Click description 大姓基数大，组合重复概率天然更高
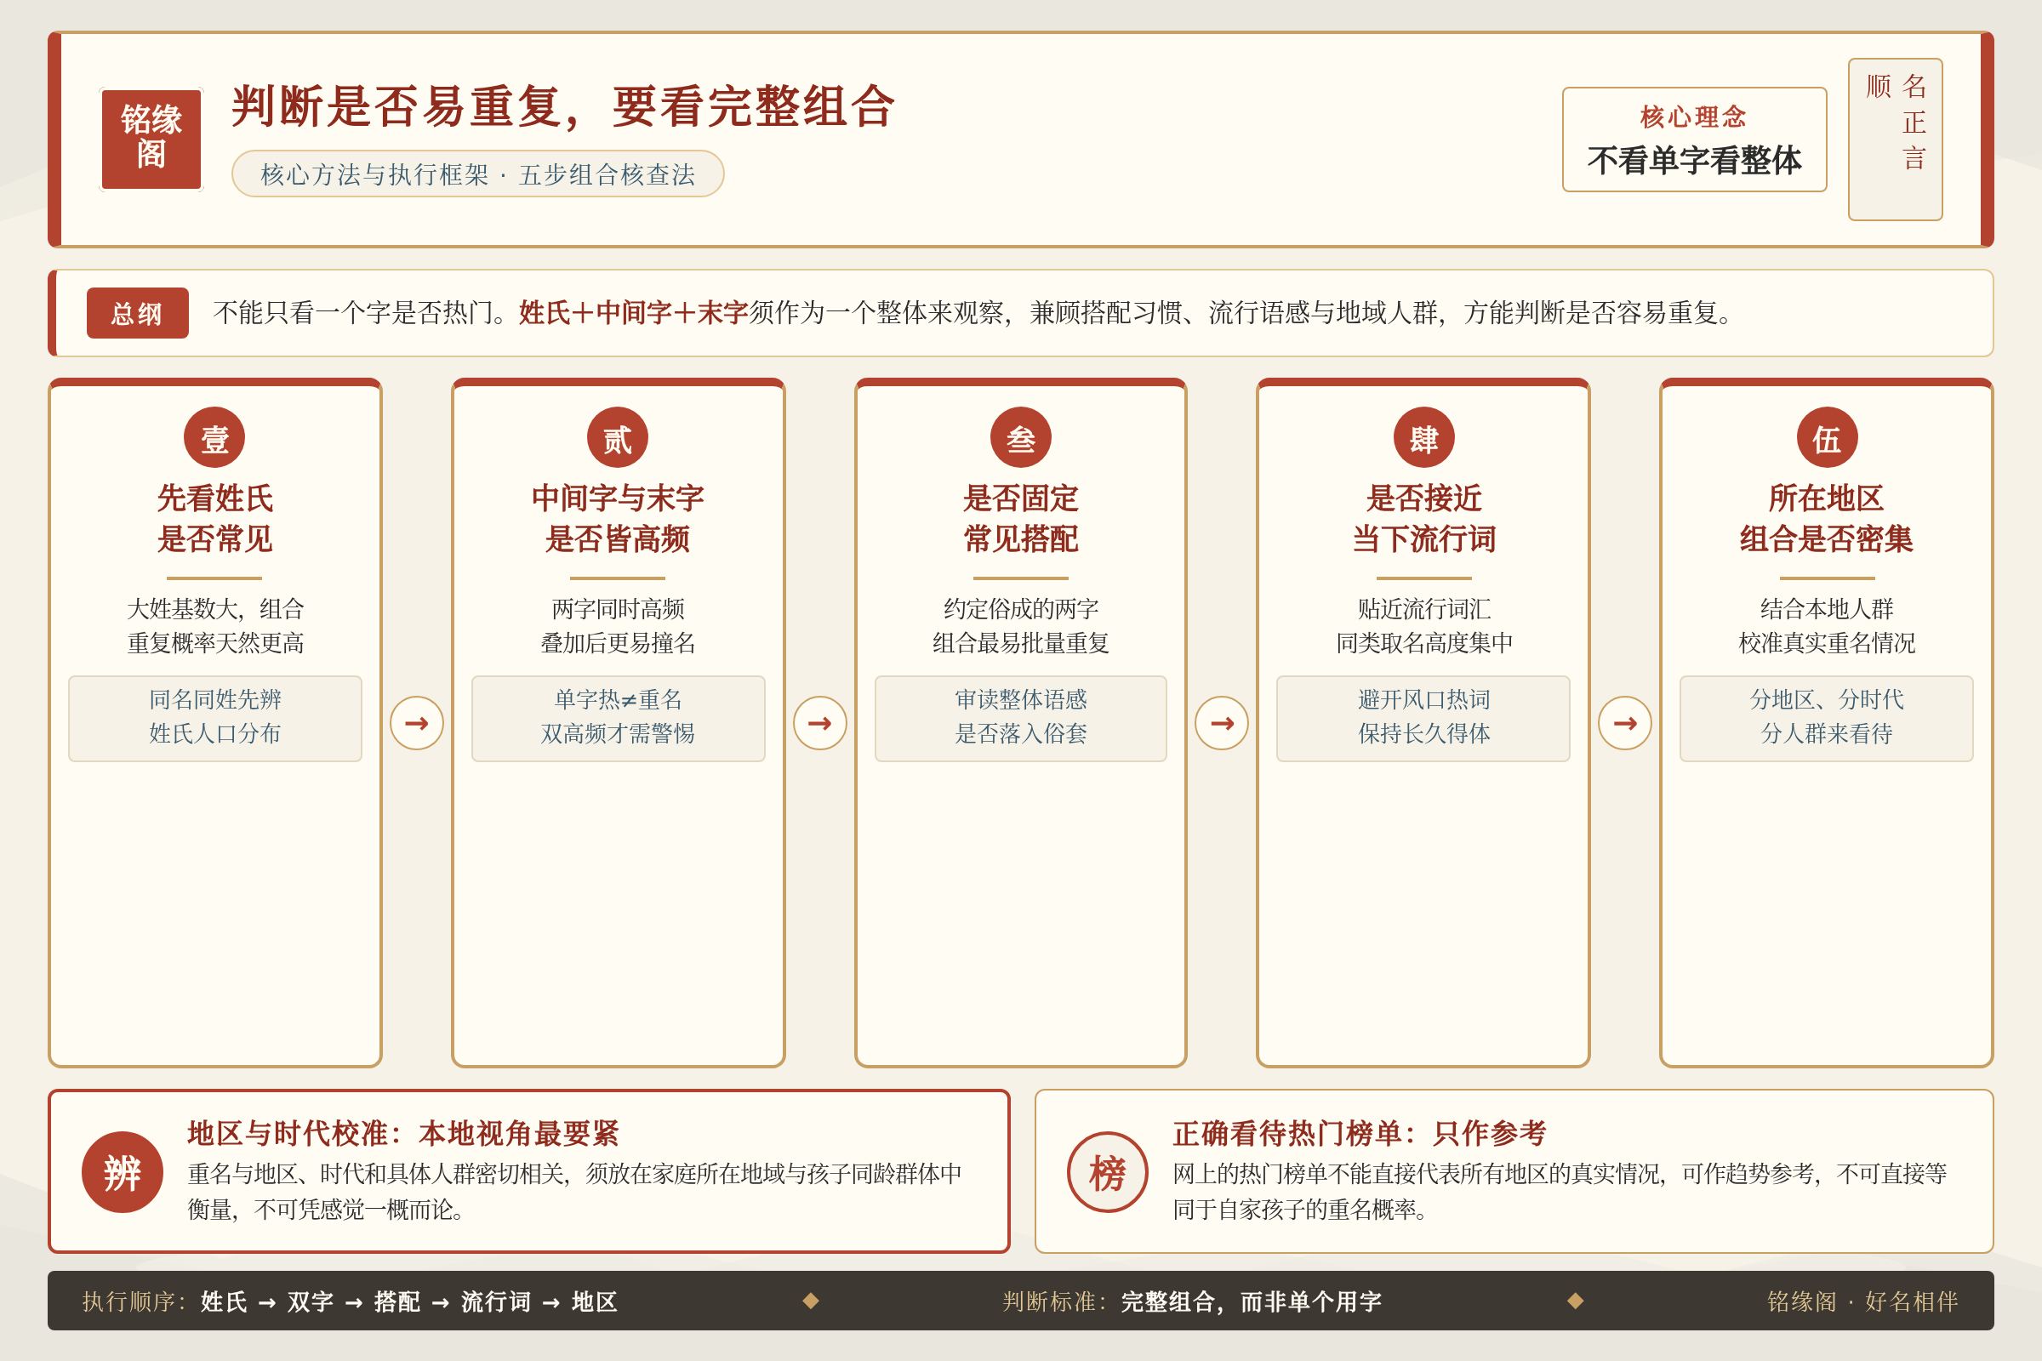This screenshot has height=1361, width=2042. click(x=215, y=626)
